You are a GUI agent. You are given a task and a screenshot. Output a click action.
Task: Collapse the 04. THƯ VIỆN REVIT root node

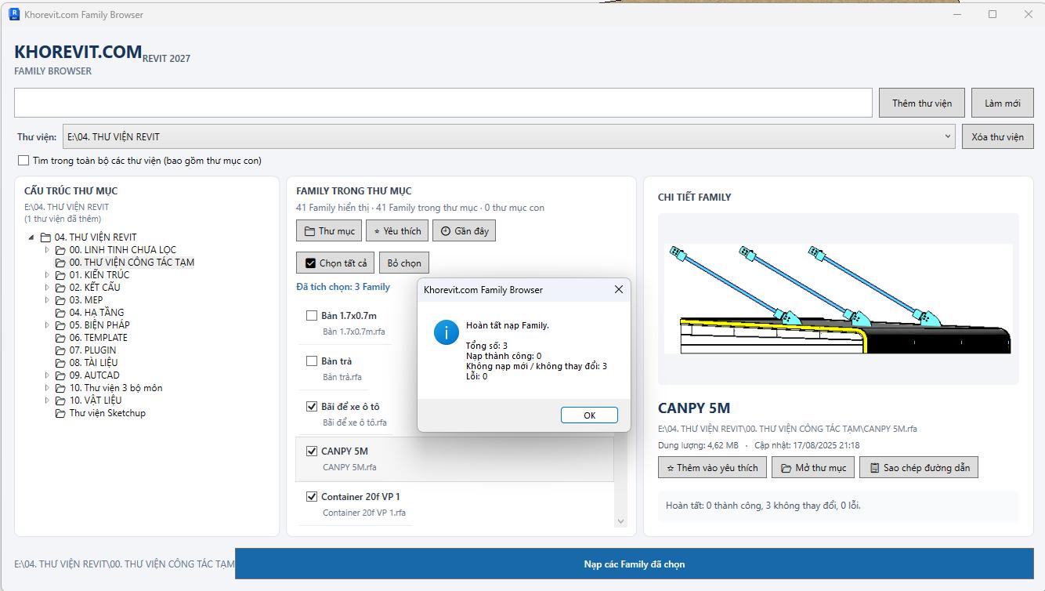(x=31, y=237)
